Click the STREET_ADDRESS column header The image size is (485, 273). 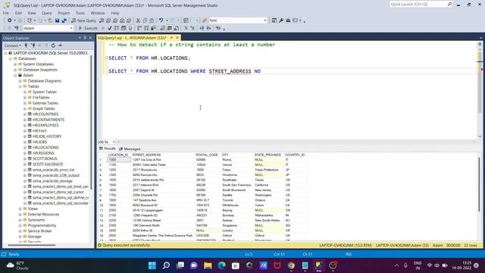pyautogui.click(x=146, y=155)
